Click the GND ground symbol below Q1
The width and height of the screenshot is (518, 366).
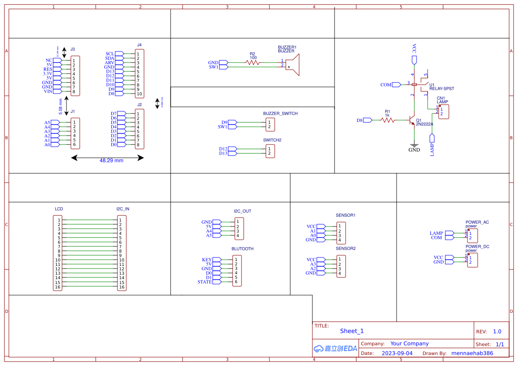(x=414, y=145)
